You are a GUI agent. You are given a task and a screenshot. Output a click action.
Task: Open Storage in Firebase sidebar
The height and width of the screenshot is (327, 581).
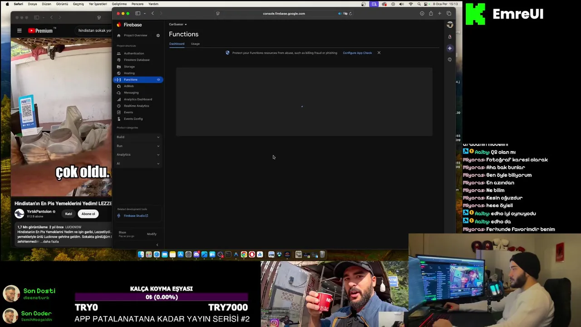[x=129, y=67]
